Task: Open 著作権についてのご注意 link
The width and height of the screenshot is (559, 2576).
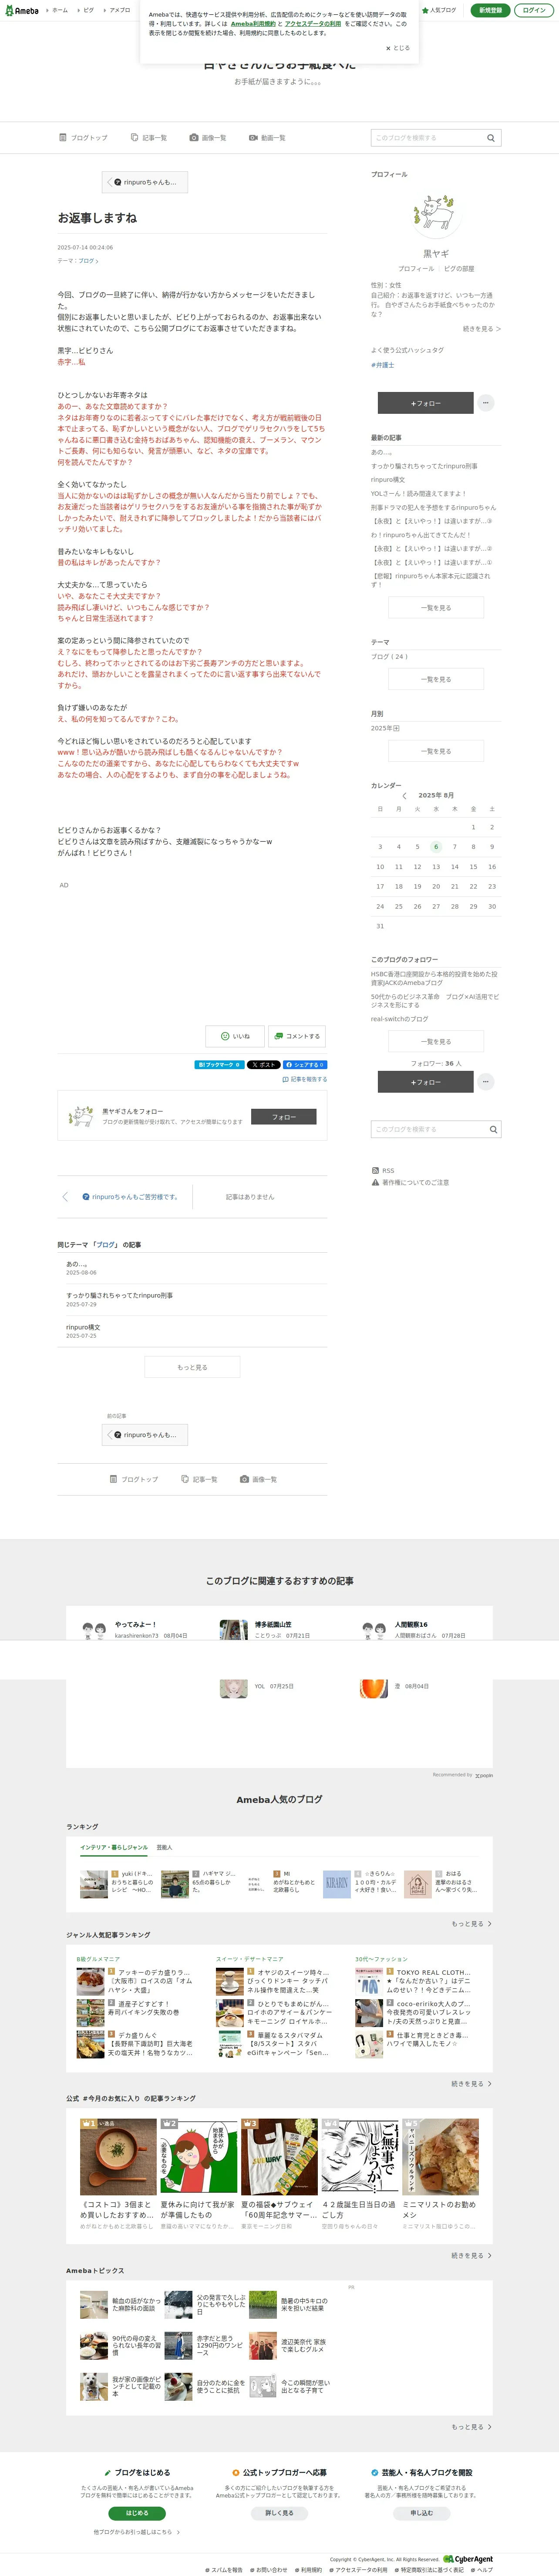Action: [x=410, y=1182]
